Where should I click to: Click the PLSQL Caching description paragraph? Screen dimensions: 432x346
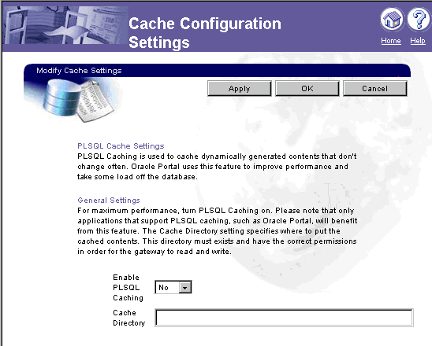pos(217,167)
